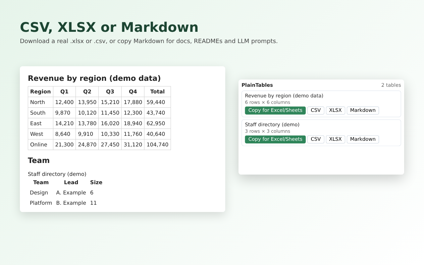Click the '2 tables' count label
The image size is (424, 265).
click(391, 85)
